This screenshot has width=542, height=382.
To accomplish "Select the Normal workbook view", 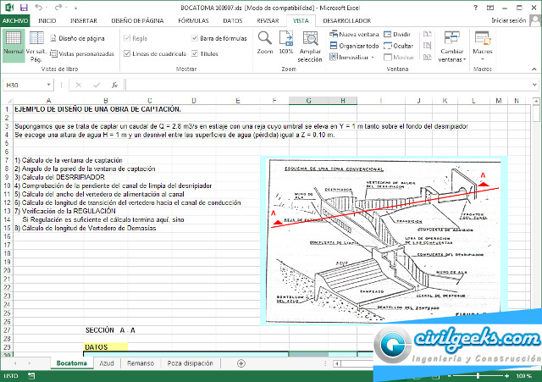I will (14, 43).
